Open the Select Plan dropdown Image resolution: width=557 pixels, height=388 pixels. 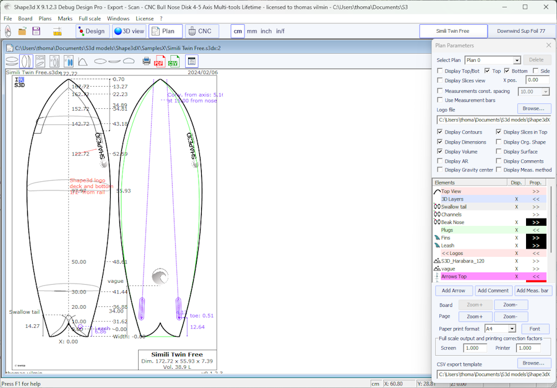[x=517, y=60]
